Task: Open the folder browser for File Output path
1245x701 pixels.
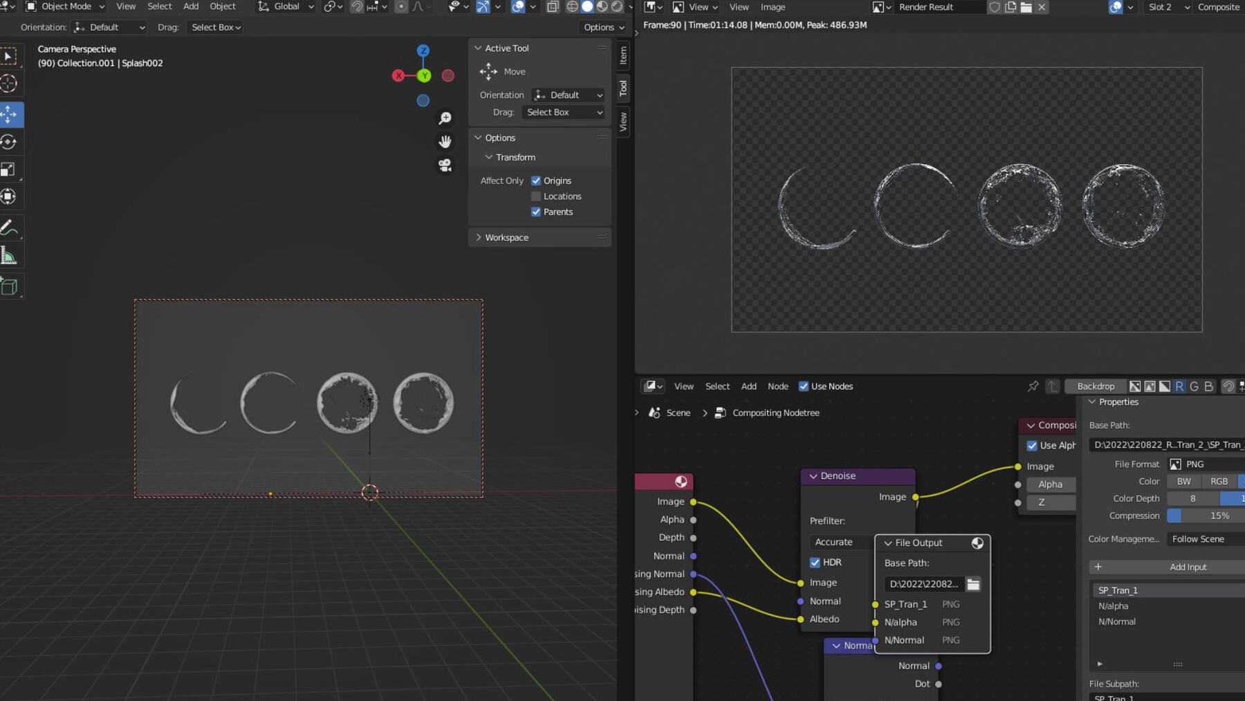Action: click(x=972, y=583)
